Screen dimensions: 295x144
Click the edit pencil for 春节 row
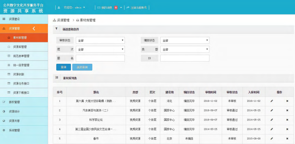(x=271, y=139)
